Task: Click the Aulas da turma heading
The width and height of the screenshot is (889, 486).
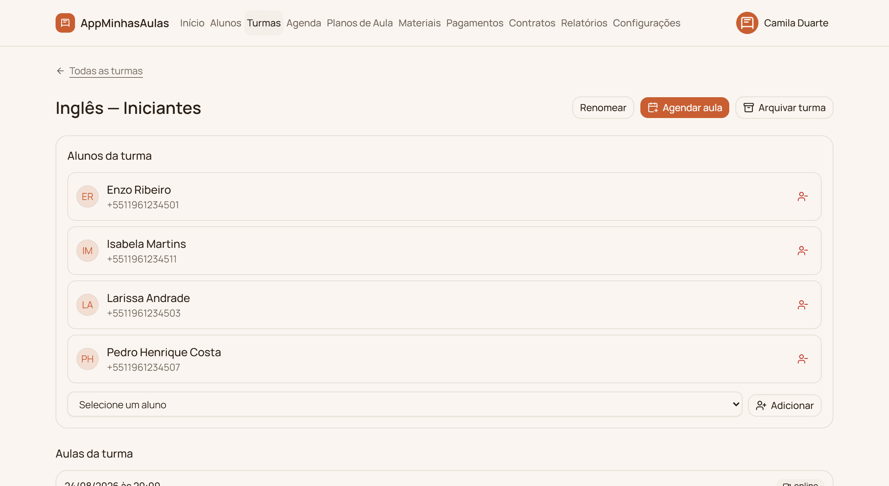Action: click(94, 454)
